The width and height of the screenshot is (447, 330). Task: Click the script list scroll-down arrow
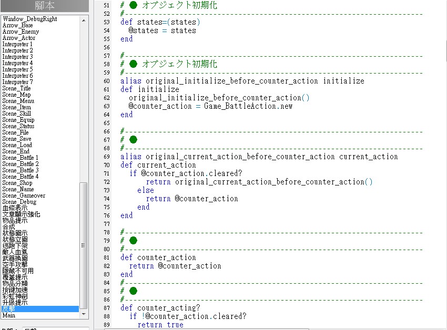click(x=84, y=314)
